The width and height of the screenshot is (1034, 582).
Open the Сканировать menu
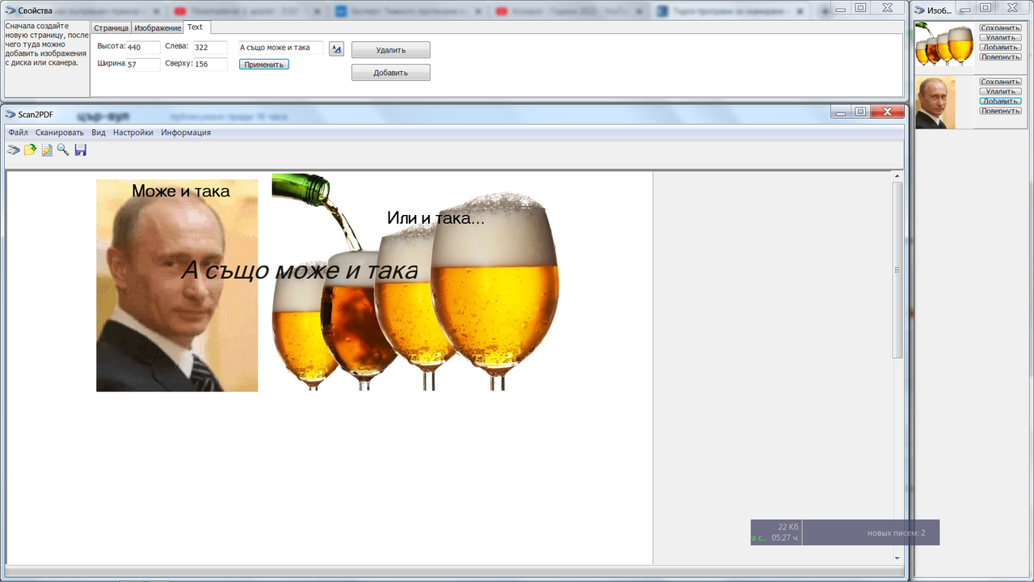click(60, 133)
